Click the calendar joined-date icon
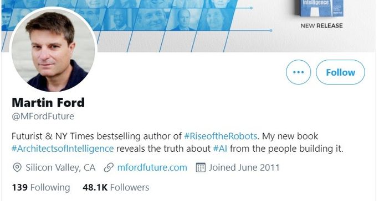This screenshot has width=379, height=201. pos(201,167)
